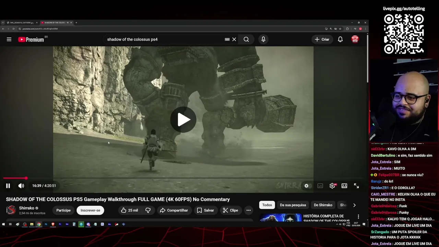Open a new browser tab
This screenshot has width=439, height=247.
pos(76,23)
